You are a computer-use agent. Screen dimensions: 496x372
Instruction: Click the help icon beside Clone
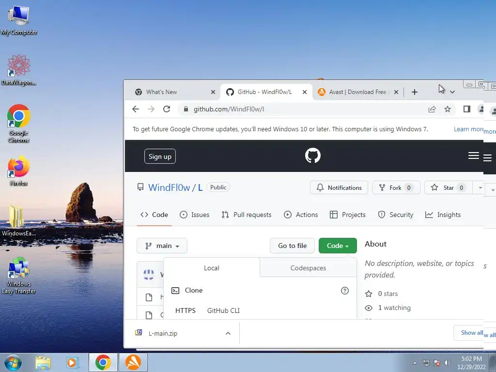click(x=345, y=291)
